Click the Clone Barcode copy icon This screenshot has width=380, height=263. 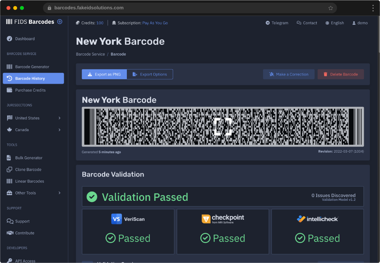pos(10,170)
